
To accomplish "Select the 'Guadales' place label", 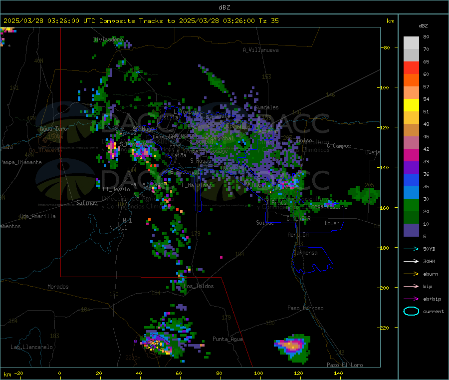I will pyautogui.click(x=266, y=107).
